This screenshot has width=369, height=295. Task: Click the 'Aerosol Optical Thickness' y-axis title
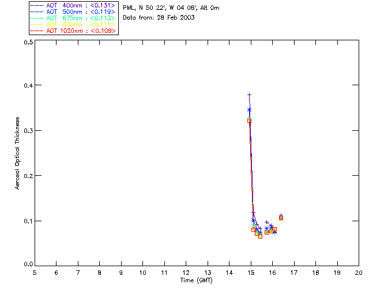17,153
